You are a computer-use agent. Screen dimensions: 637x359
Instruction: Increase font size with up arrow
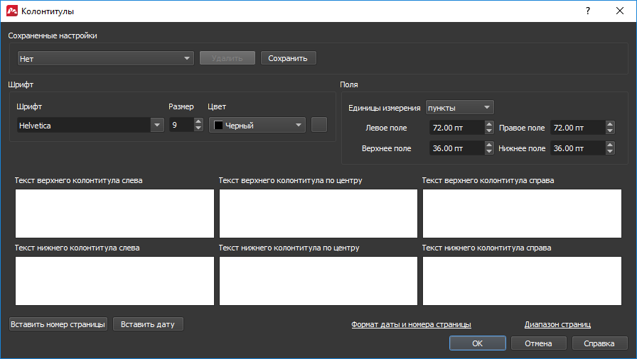coord(198,121)
